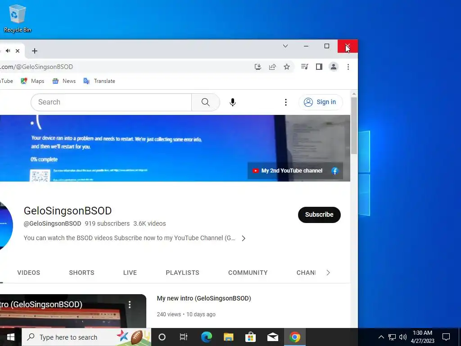Search with voice microphone icon
This screenshot has width=461, height=346.
[233, 102]
